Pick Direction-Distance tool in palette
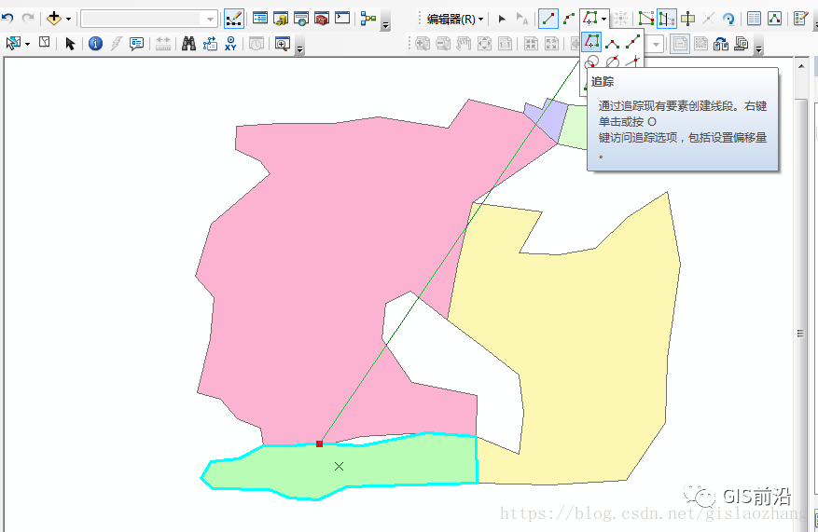This screenshot has width=818, height=532. [x=613, y=62]
